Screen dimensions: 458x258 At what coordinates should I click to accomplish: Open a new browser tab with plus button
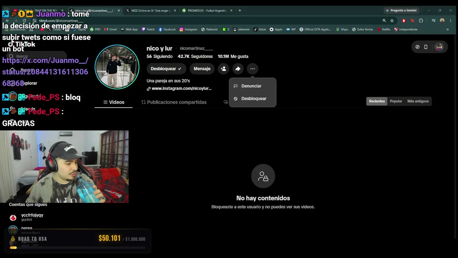coord(240,10)
